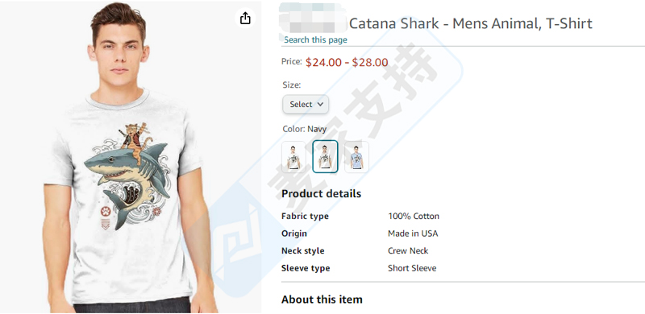Click the Size: label above dropdown
Image resolution: width=645 pixels, height=314 pixels.
pyautogui.click(x=292, y=85)
